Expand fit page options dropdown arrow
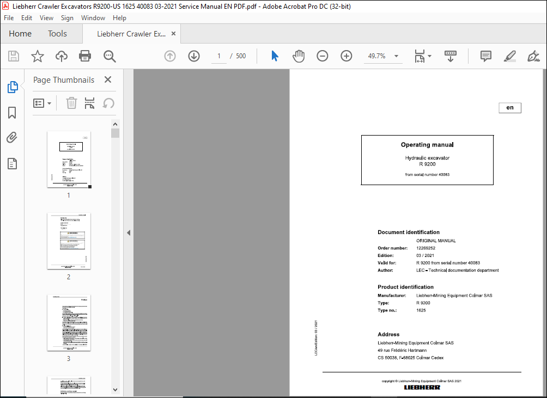 [x=429, y=56]
